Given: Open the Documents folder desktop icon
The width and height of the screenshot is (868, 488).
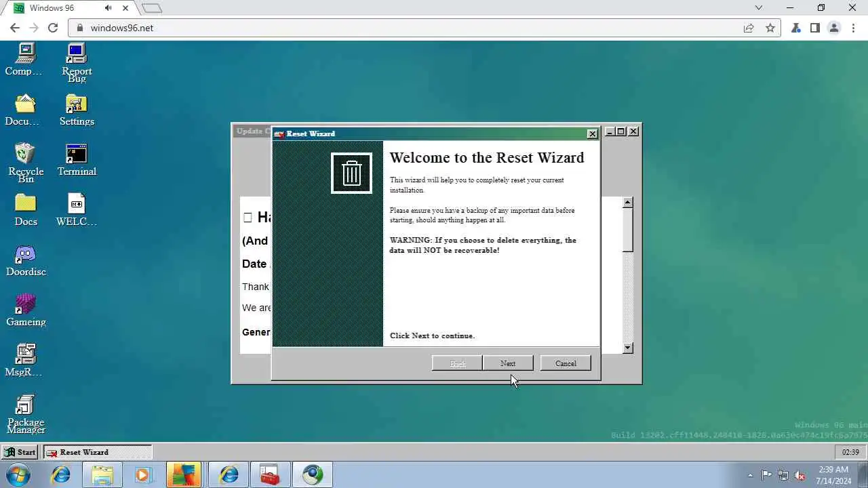Looking at the screenshot, I should coord(25,110).
